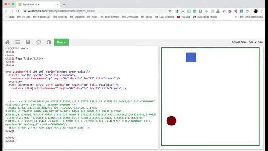Open the Shopping bookmark folder

pos(77,17)
